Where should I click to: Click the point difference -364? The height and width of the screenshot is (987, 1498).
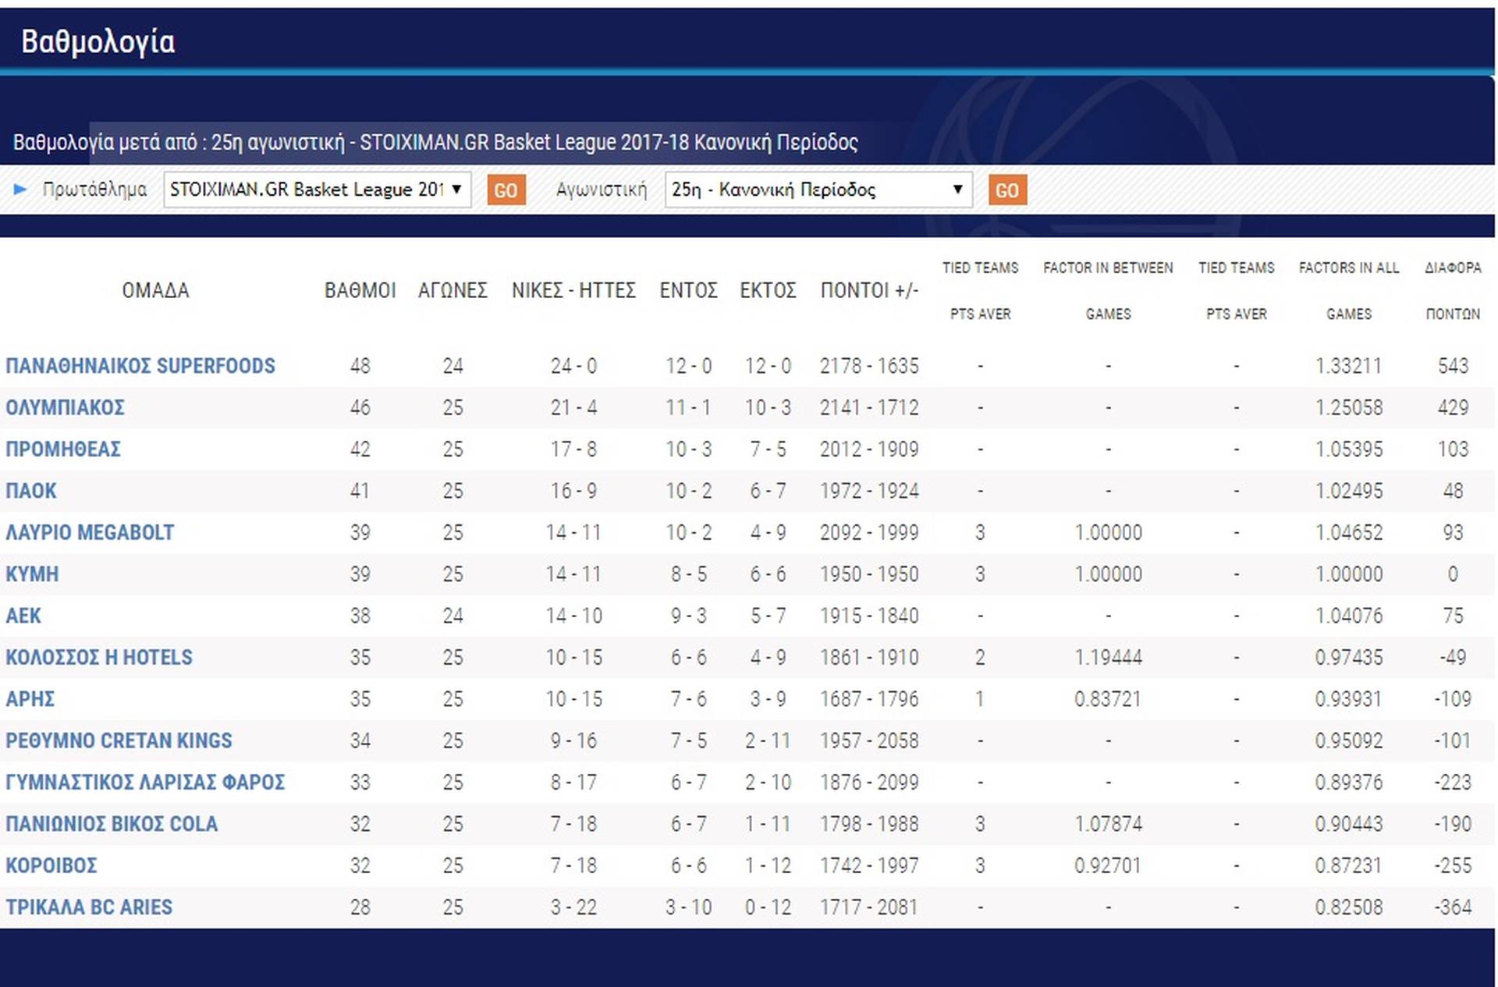tap(1453, 907)
